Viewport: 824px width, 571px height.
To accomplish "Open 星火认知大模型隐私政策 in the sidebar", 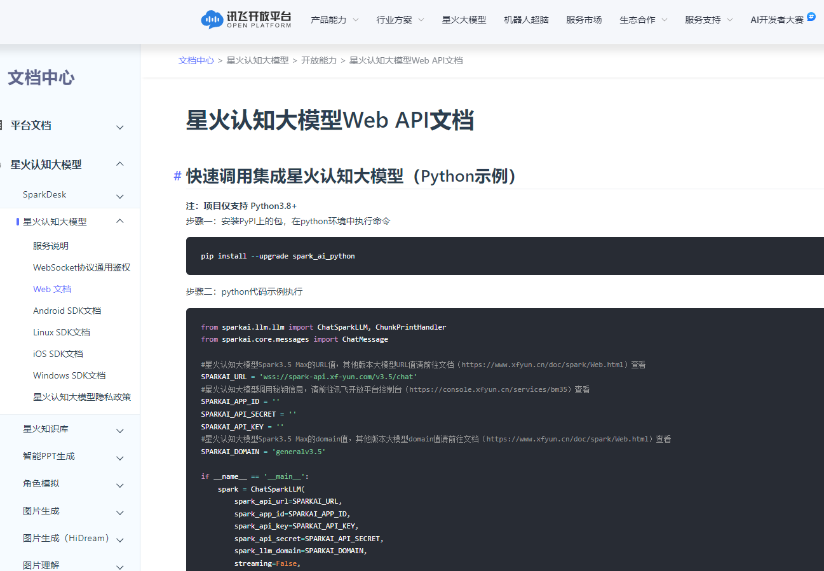I will click(82, 397).
